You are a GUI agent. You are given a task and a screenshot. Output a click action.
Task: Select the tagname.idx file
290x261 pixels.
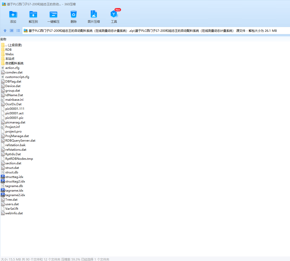(12, 191)
